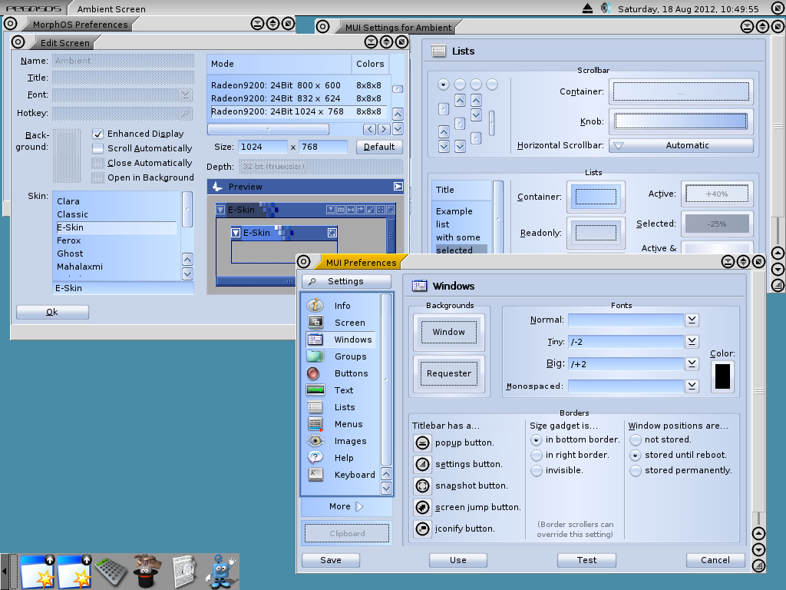
Task: Click the Mode list scroll-right arrow
Action: point(384,129)
